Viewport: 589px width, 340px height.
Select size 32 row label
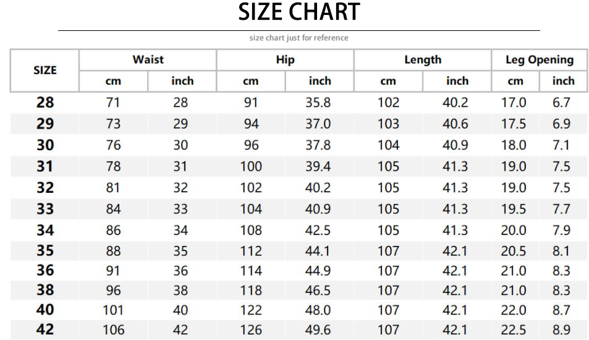pos(45,187)
